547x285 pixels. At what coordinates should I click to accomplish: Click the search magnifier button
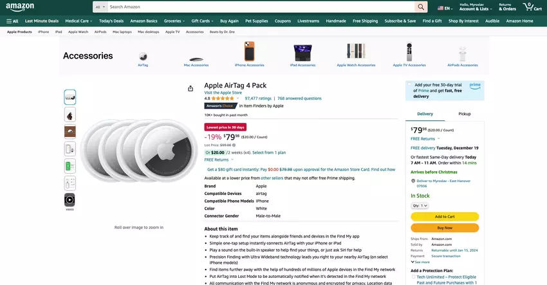click(x=421, y=7)
